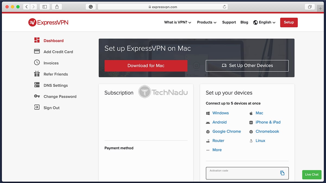Click the Refer Friends gift icon
The width and height of the screenshot is (326, 183).
[37, 74]
